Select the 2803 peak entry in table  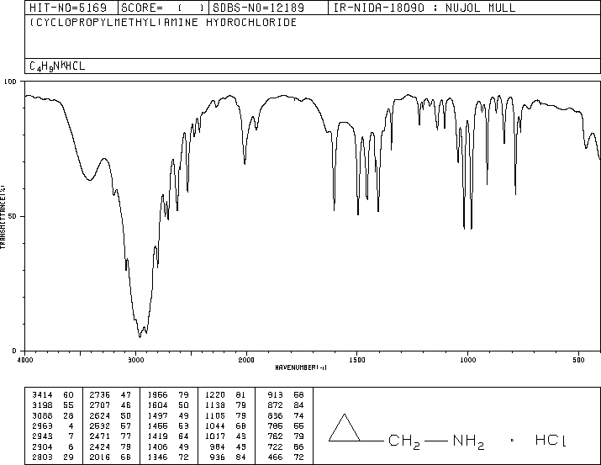pos(53,457)
